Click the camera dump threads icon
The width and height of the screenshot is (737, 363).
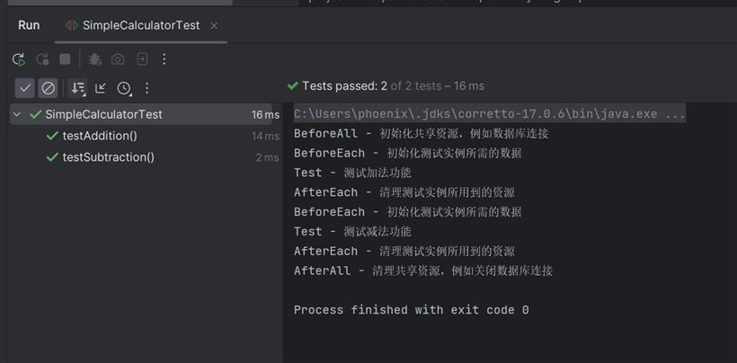tap(118, 59)
